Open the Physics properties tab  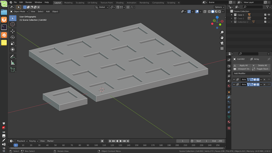[229, 107]
